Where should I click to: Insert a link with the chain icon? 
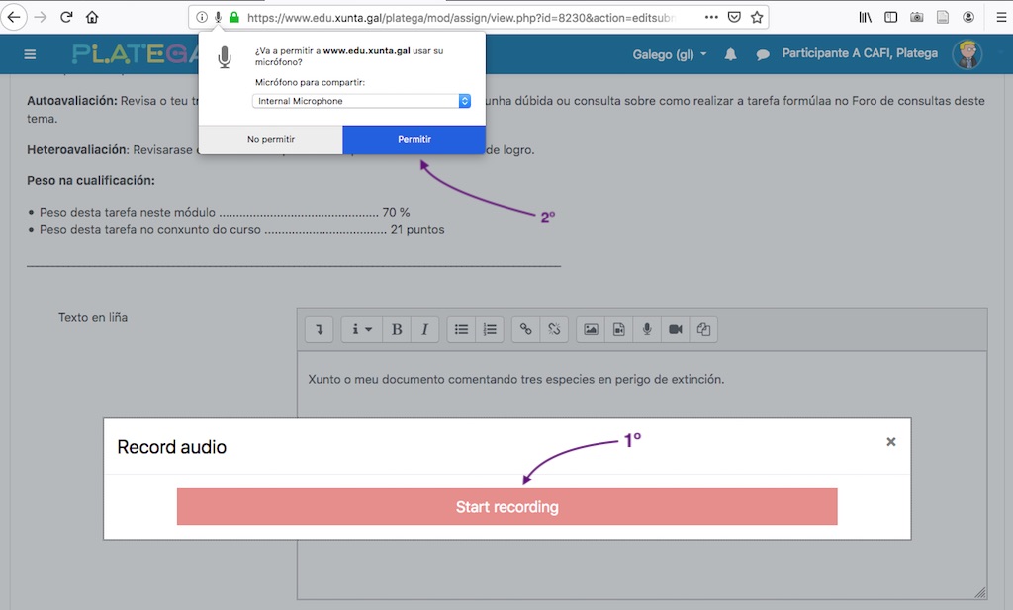526,330
